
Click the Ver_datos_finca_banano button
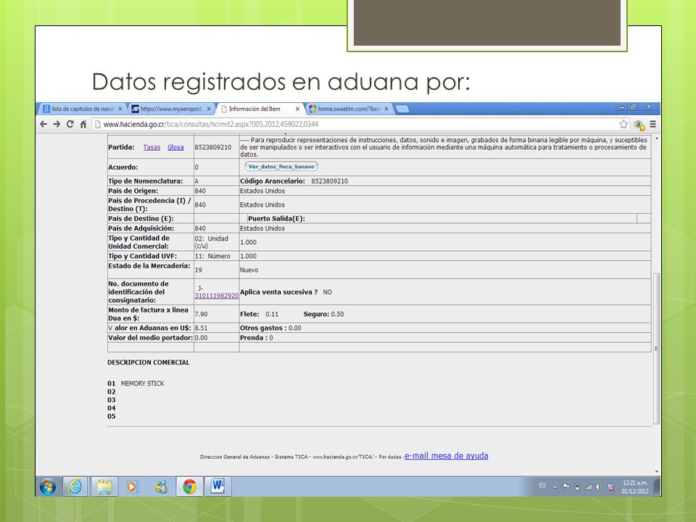[x=281, y=167]
